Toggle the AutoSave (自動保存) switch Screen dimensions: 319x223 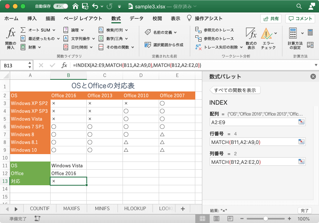coord(61,6)
